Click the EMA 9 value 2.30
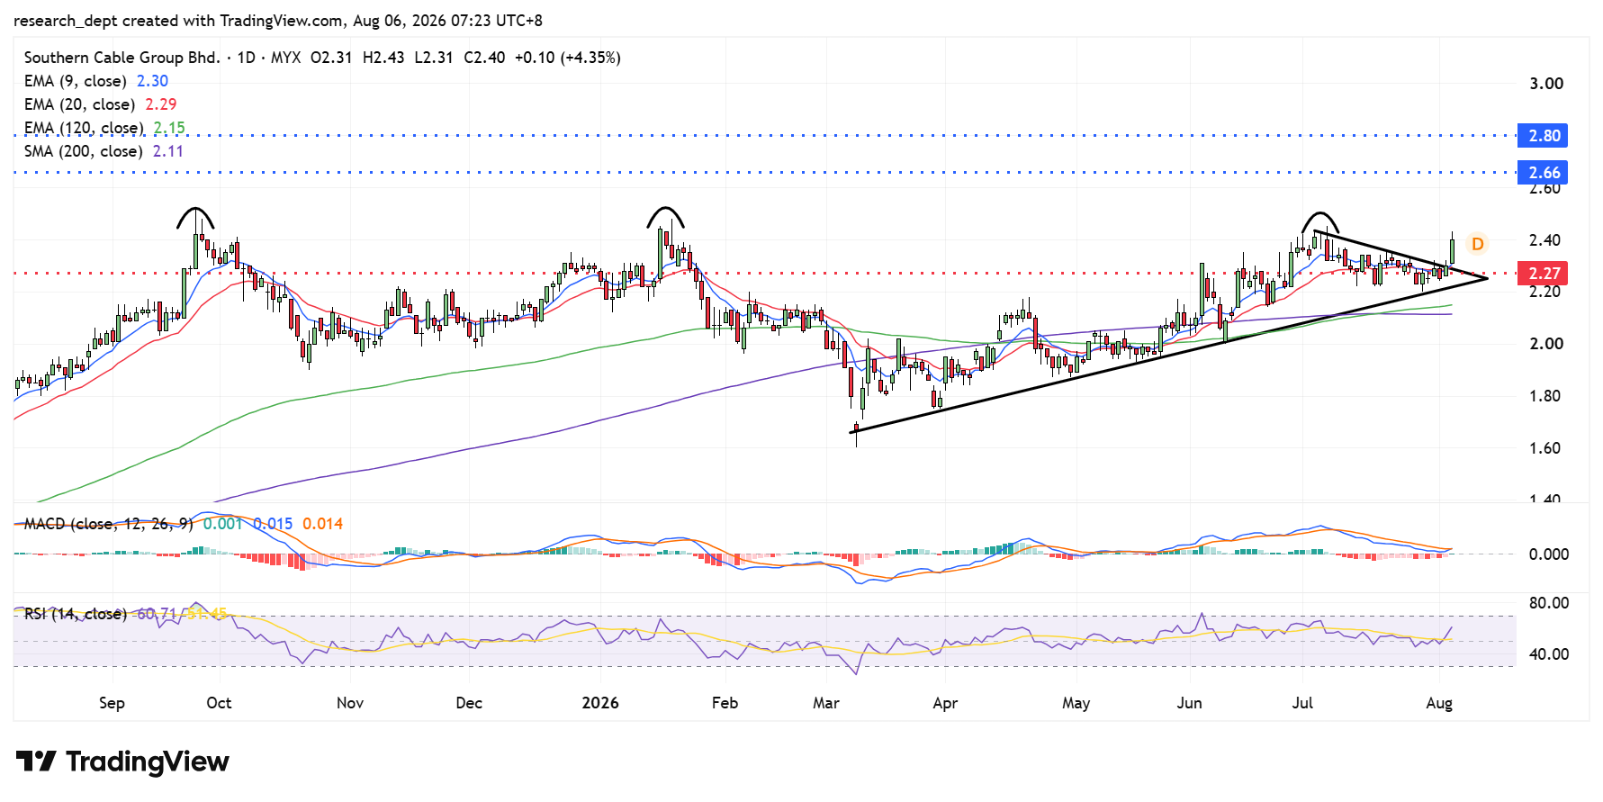The image size is (1603, 802). click(152, 81)
